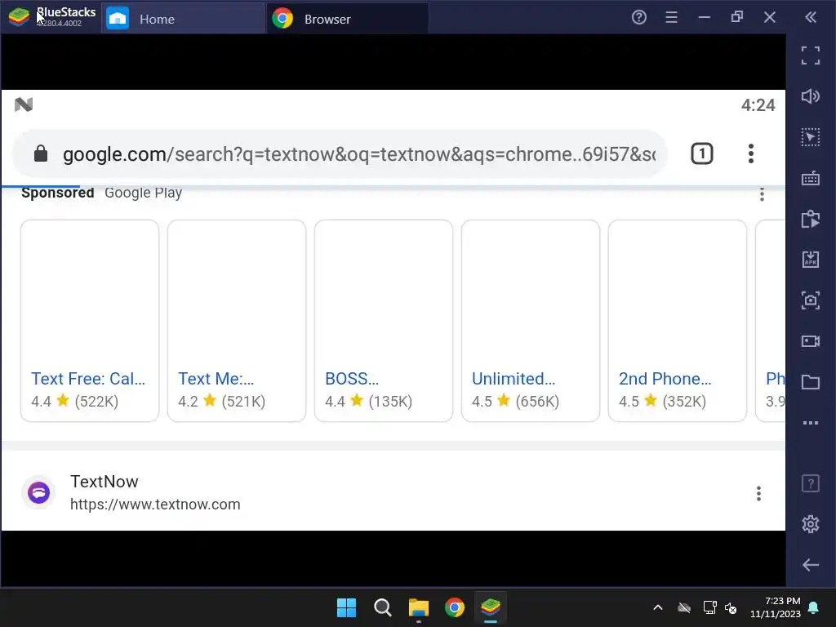
Task: Open the Text Me app card
Action: (x=237, y=320)
